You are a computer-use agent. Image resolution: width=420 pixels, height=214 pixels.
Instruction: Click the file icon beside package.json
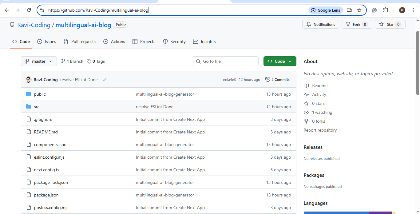(29, 195)
